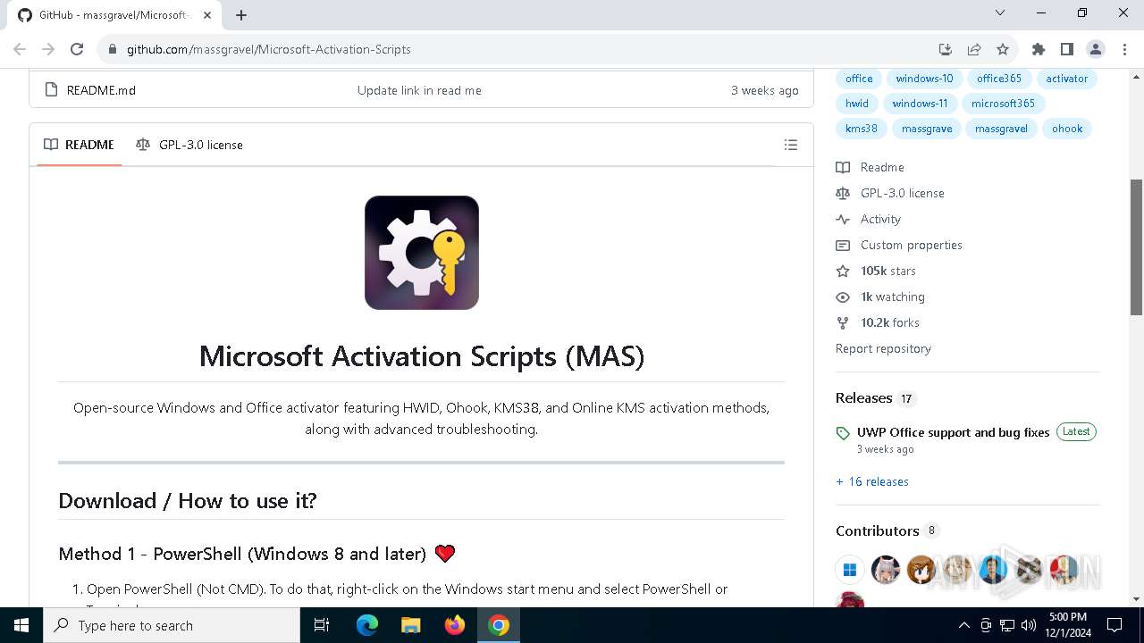Screen dimensions: 1144x643
Task: Show hidden system tray icons
Action: pos(963,625)
